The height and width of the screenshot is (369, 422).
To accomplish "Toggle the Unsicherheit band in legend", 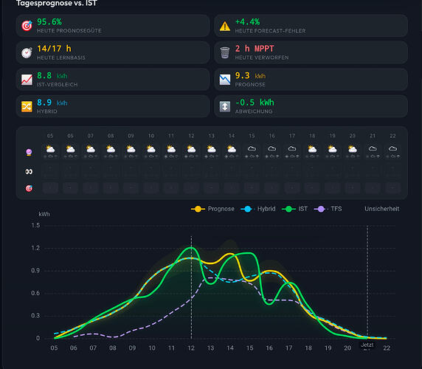I will click(381, 209).
